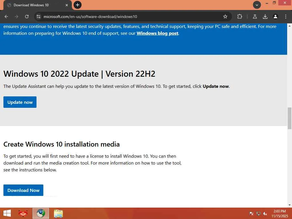This screenshot has width=292, height=219.
Task: Minimize the browser window
Action: coord(267,3)
